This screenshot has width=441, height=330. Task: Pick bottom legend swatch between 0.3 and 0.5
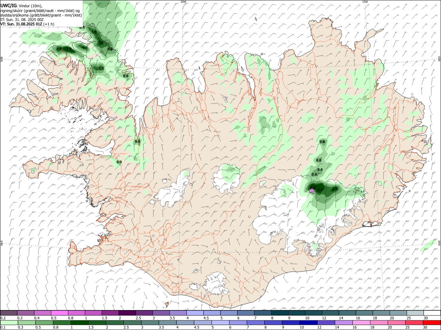click(x=27, y=323)
